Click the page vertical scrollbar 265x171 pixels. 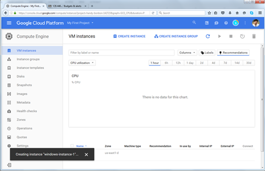[x=262, y=100]
